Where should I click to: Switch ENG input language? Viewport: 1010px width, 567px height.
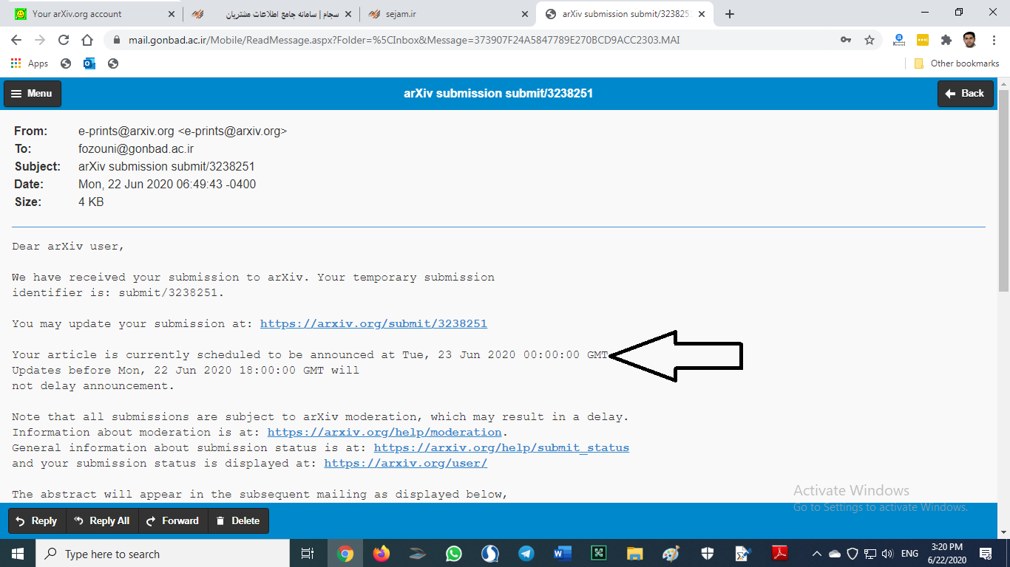(909, 554)
